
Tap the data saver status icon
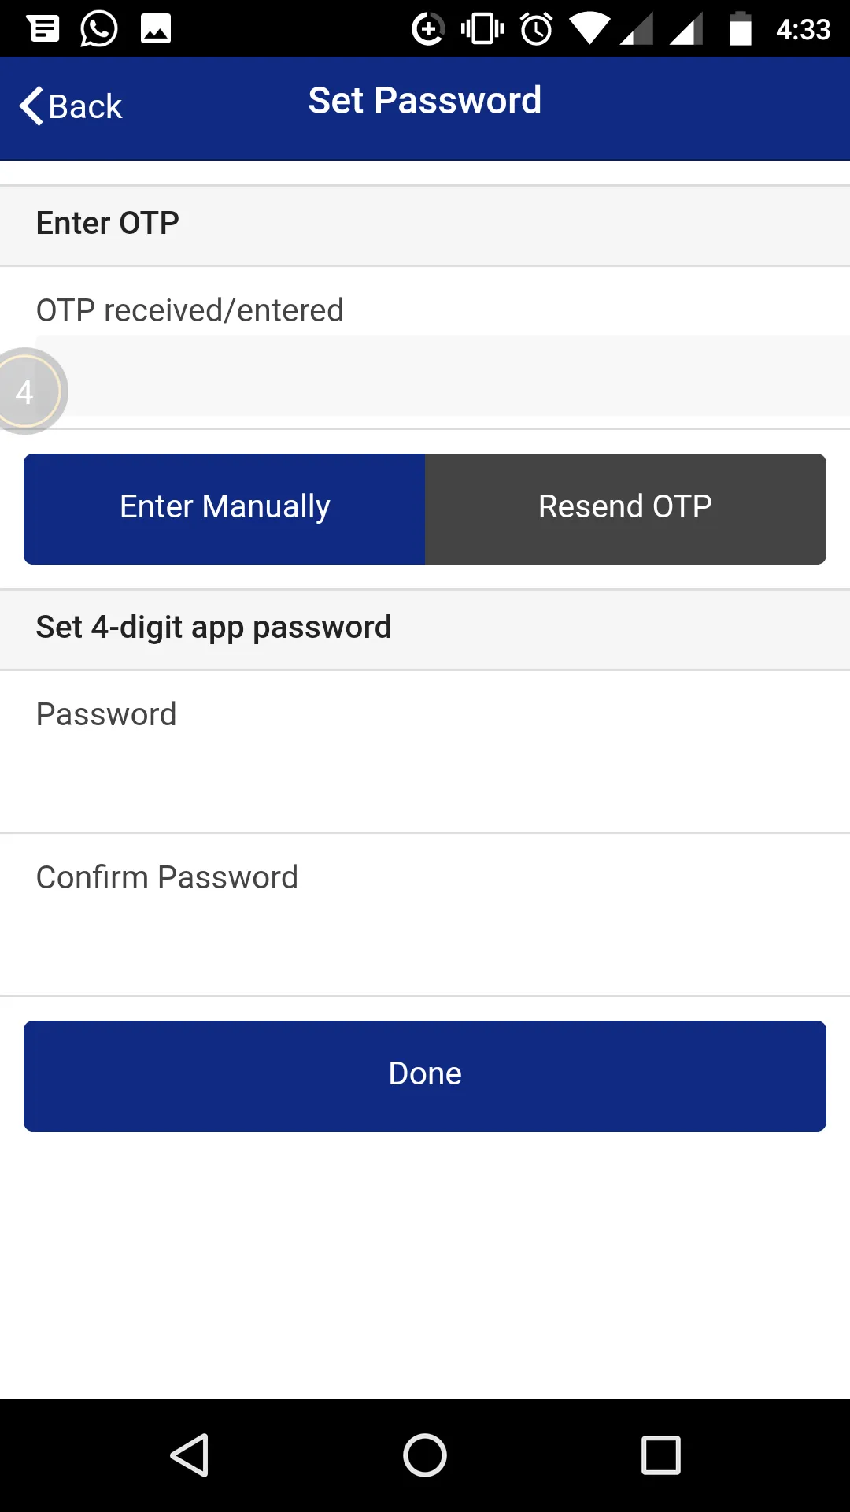428,29
